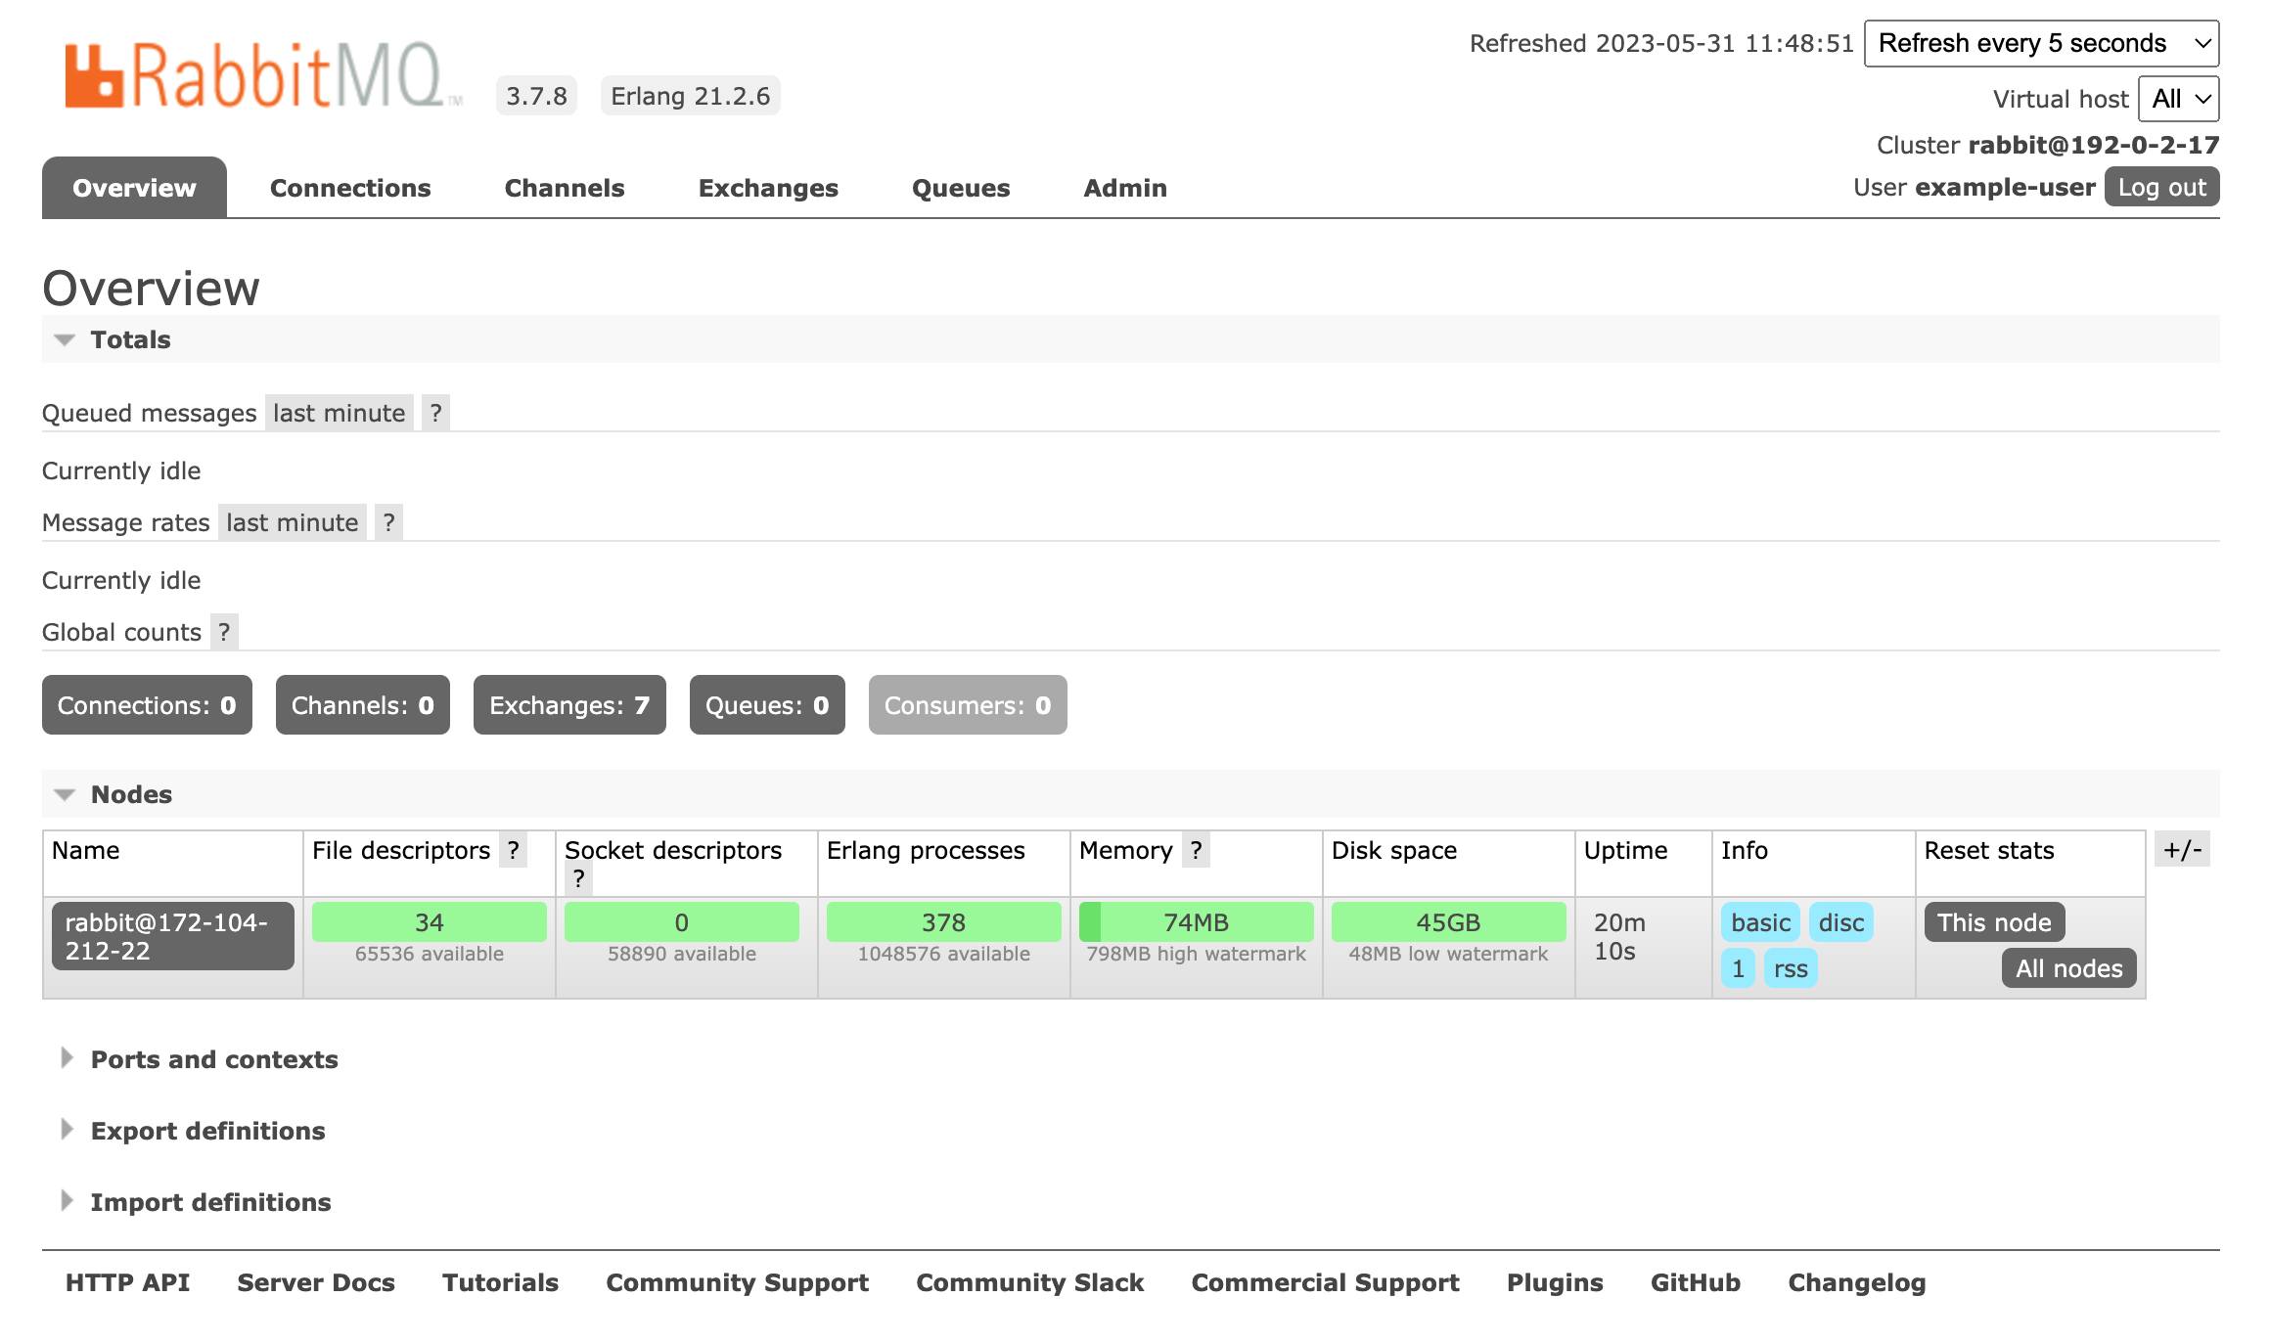Viewport: 2270px width, 1342px height.
Task: Open help for File descriptors column
Action: 513,850
